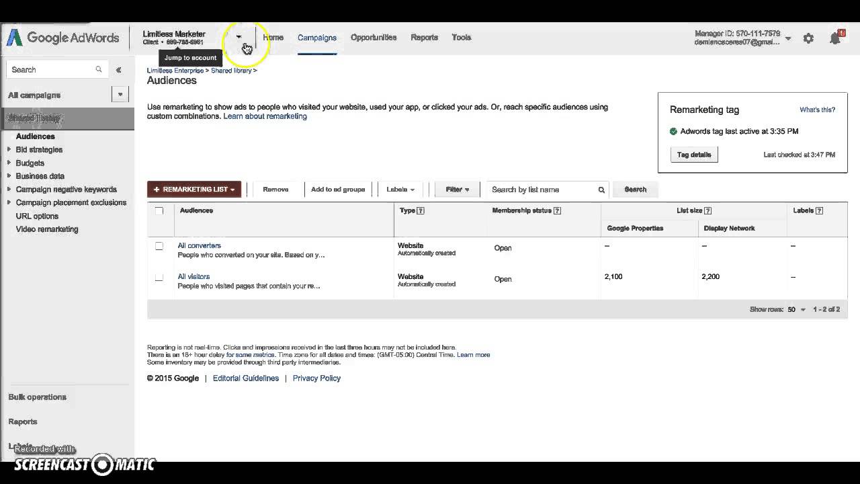Viewport: 860px width, 484px height.
Task: Open the All converters audience
Action: point(199,245)
